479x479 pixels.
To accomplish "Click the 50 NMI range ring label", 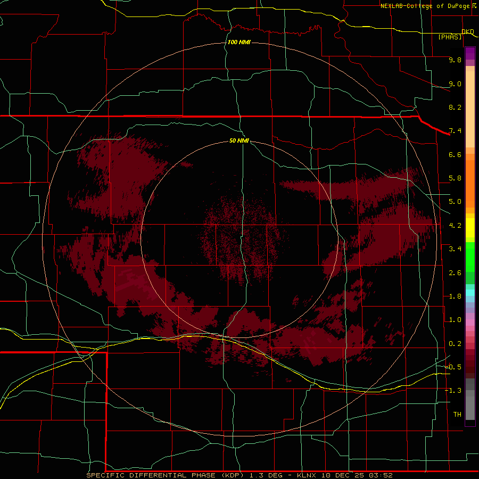I will tap(239, 141).
